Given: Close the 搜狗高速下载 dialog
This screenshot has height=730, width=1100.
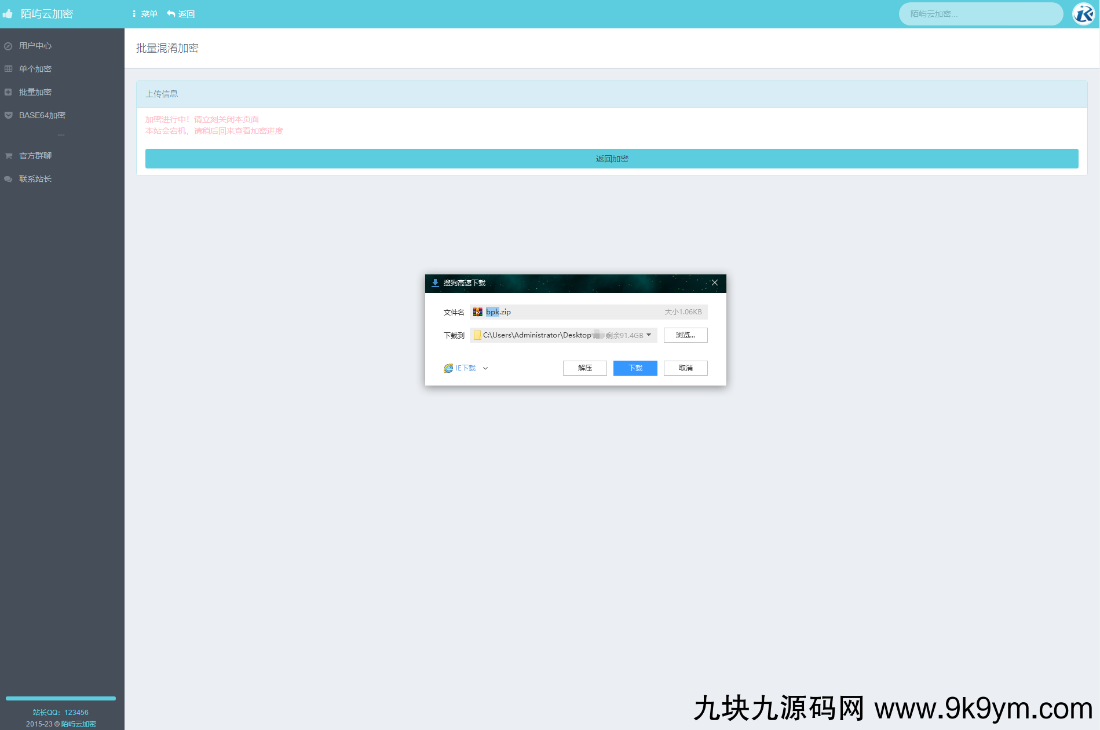Looking at the screenshot, I should point(715,283).
